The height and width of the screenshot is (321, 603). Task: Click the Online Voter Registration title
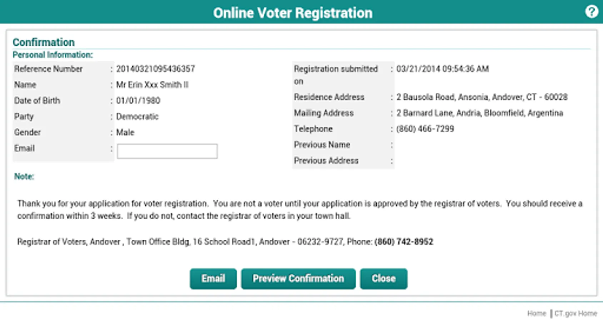(x=293, y=13)
